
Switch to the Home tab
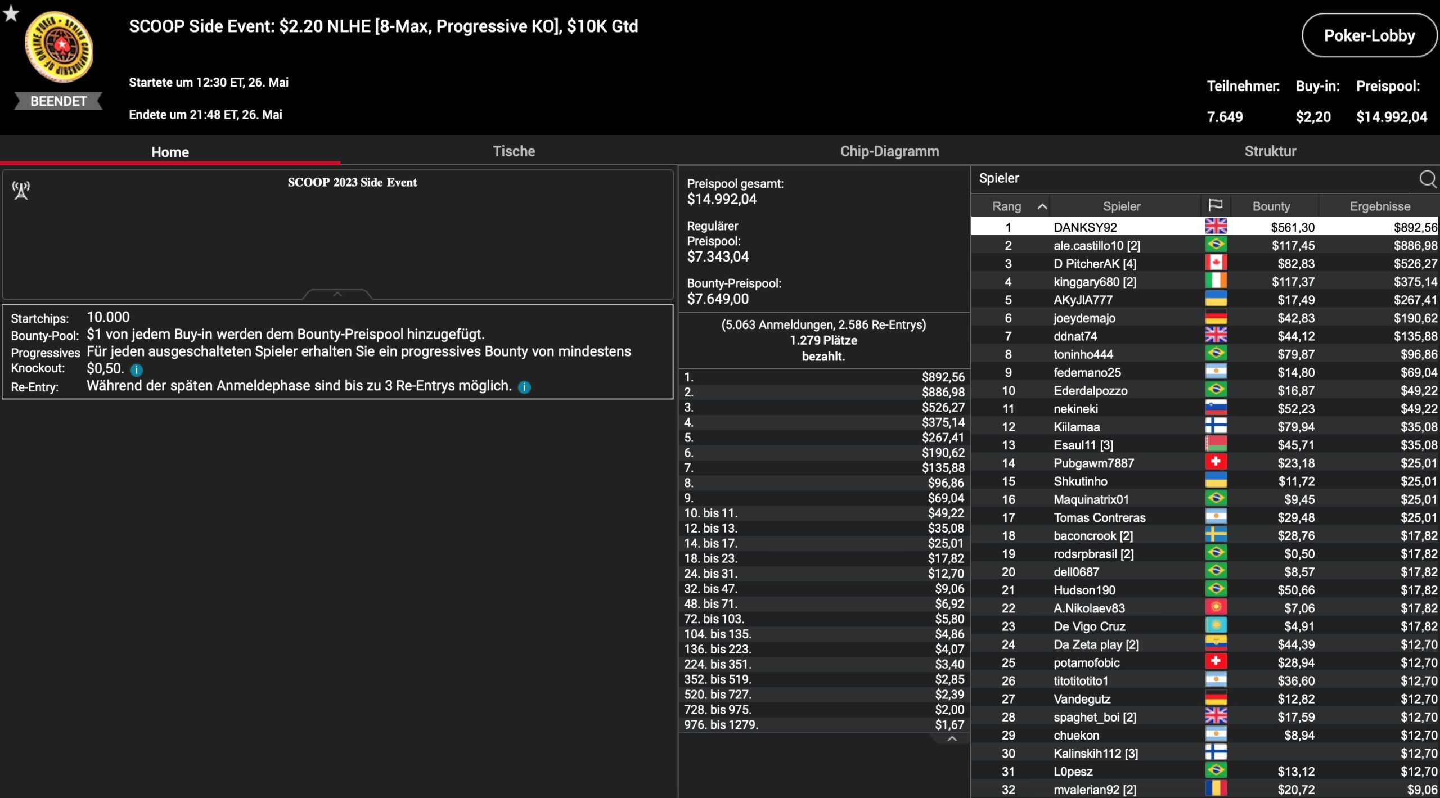[170, 152]
